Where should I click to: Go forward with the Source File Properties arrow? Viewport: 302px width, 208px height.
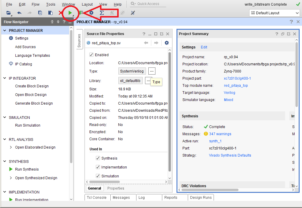click(x=156, y=43)
